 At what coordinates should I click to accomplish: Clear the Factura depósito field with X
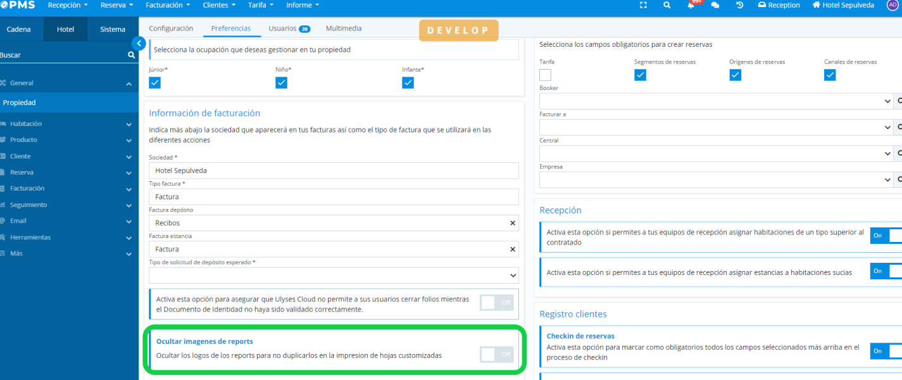pyautogui.click(x=512, y=223)
